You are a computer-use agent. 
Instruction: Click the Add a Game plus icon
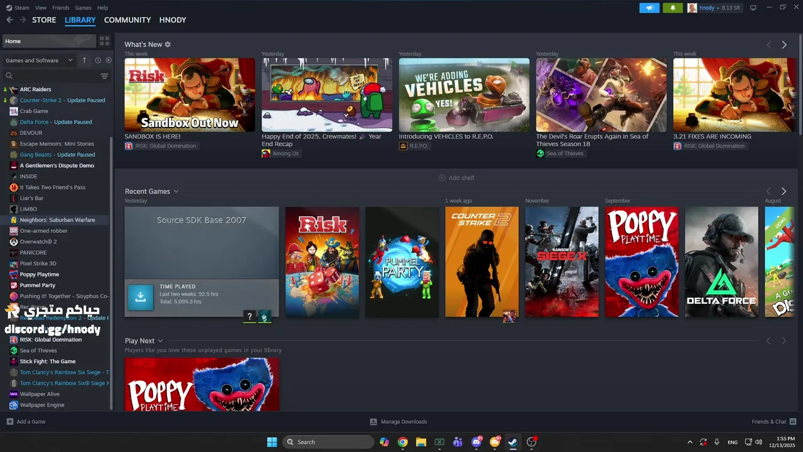point(9,422)
